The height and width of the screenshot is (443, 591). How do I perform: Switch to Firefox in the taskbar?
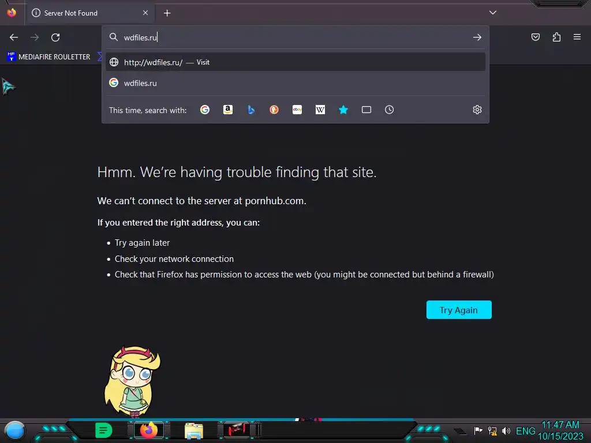[149, 430]
